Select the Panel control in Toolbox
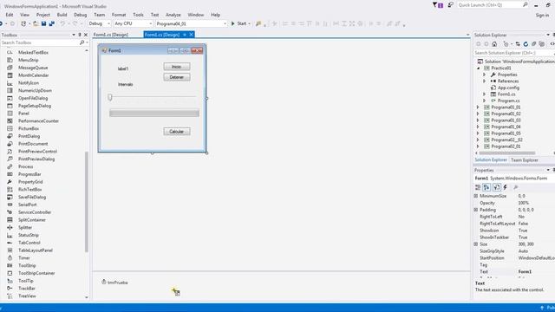This screenshot has height=312, width=555. pyautogui.click(x=23, y=114)
